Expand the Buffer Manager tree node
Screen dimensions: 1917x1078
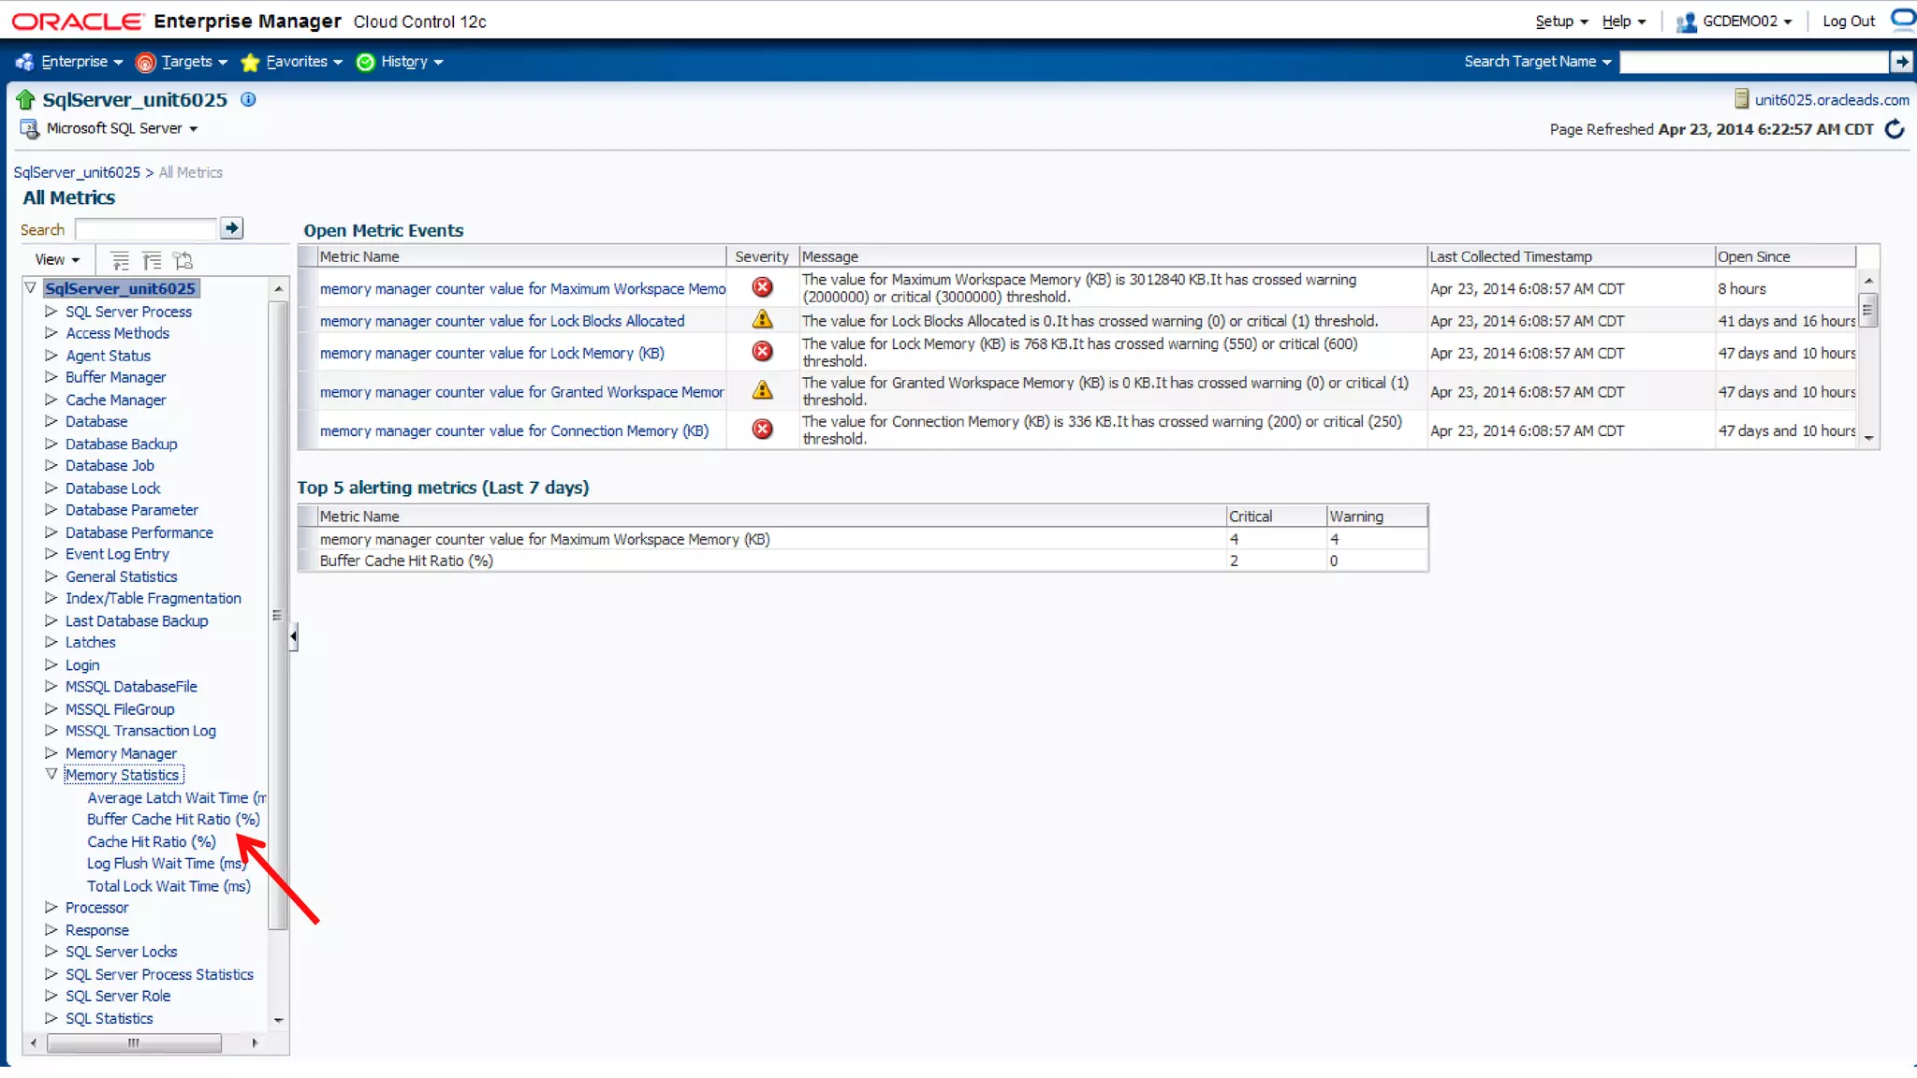51,376
